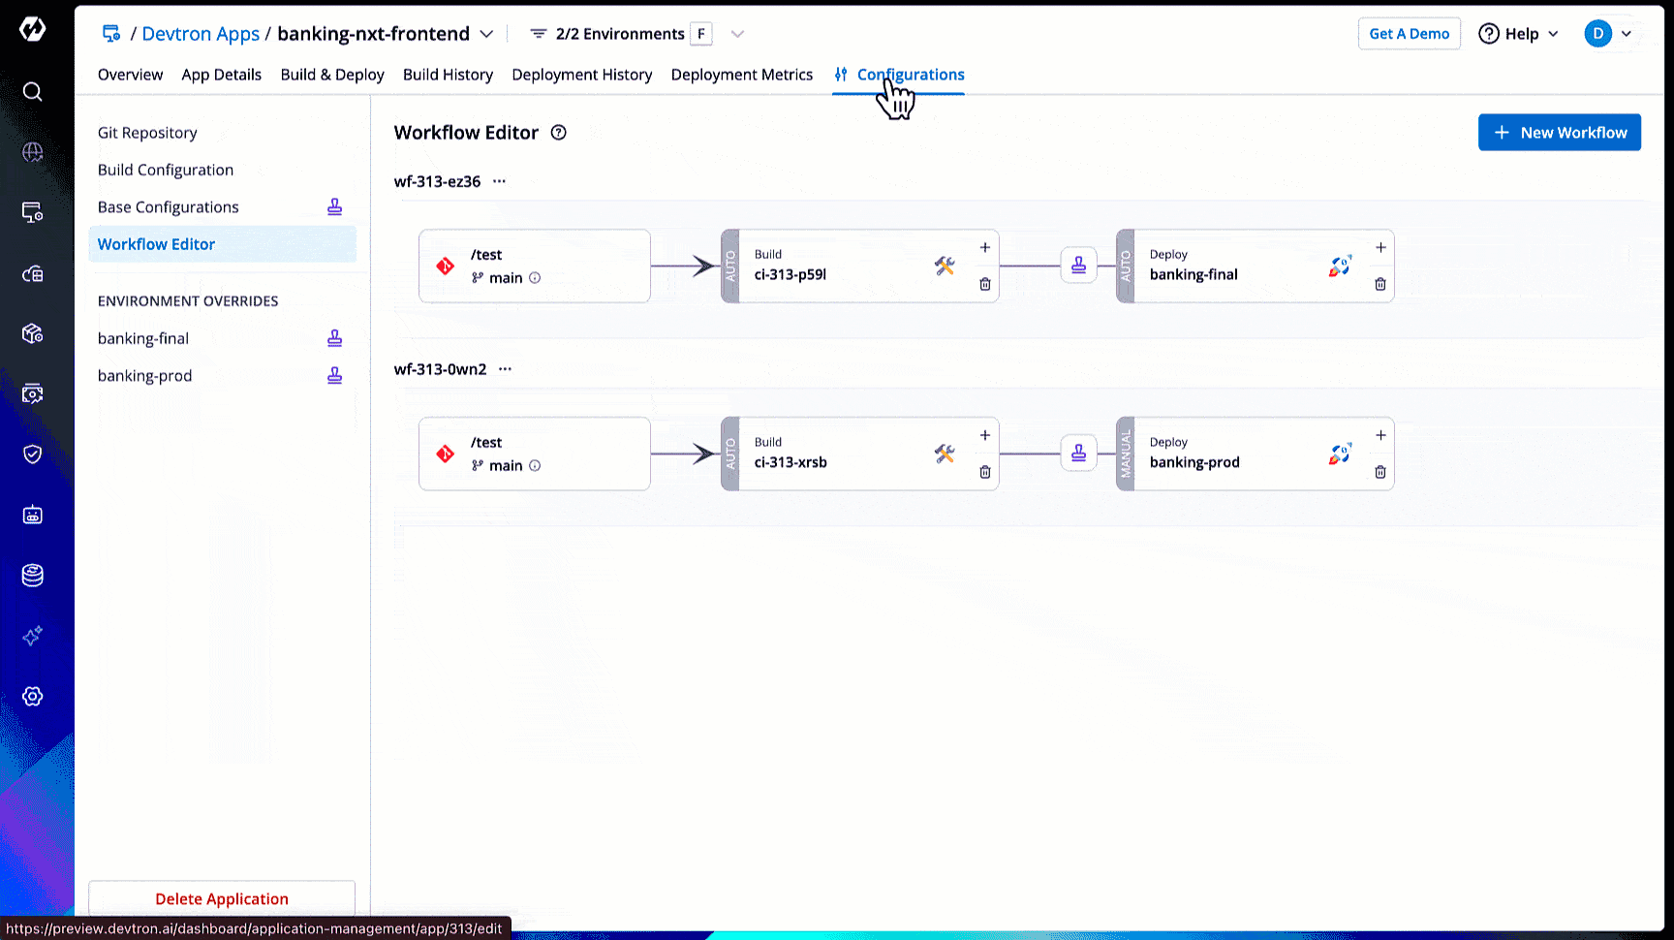Click info icon next to main in wf-313-ez36
The width and height of the screenshot is (1674, 940).
535,278
